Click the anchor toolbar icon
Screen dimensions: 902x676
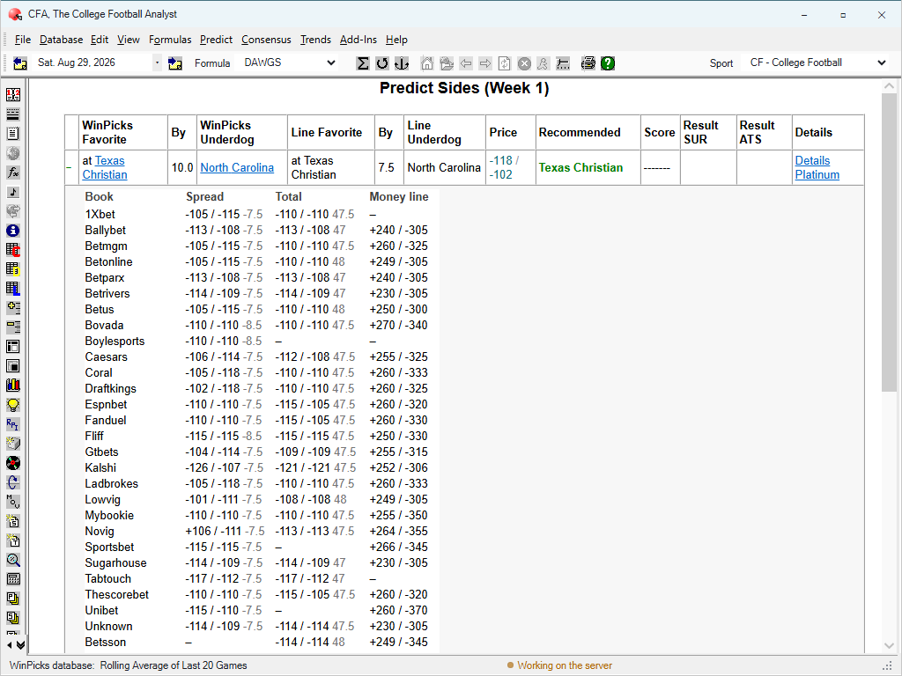point(402,63)
